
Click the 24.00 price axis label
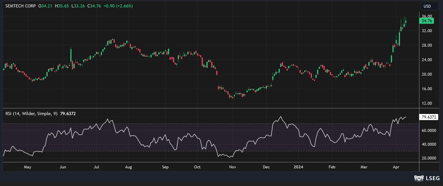pos(427,60)
